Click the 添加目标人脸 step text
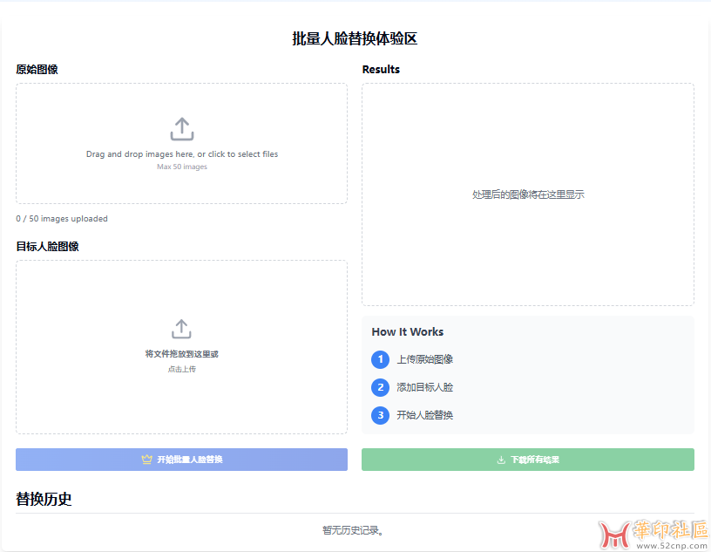 point(424,387)
